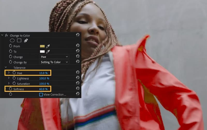This screenshot has height=130, width=207.
Task: Click the From yellow color swatch
Action: click(42, 46)
